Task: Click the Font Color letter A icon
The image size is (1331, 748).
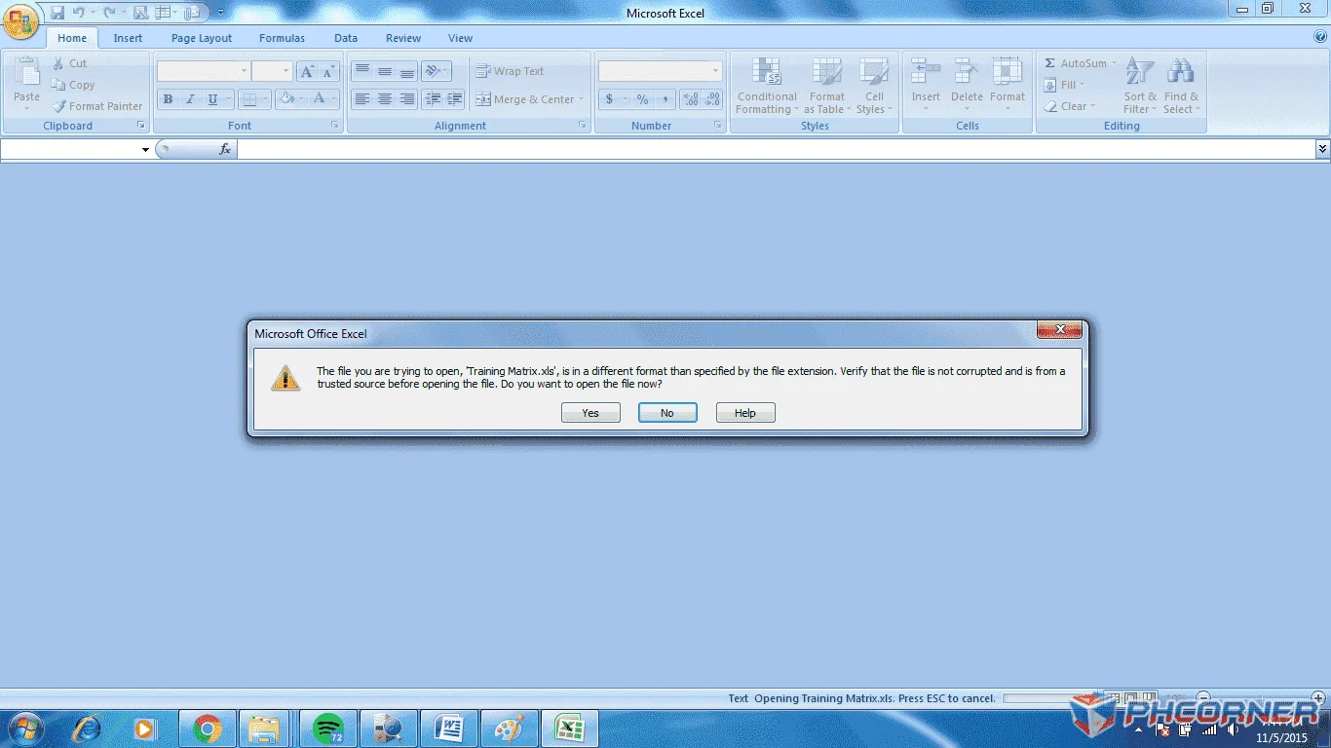Action: click(x=319, y=99)
